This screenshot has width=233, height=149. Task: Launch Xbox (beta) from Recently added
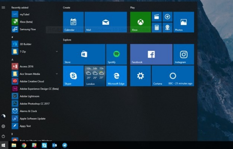tap(35, 22)
